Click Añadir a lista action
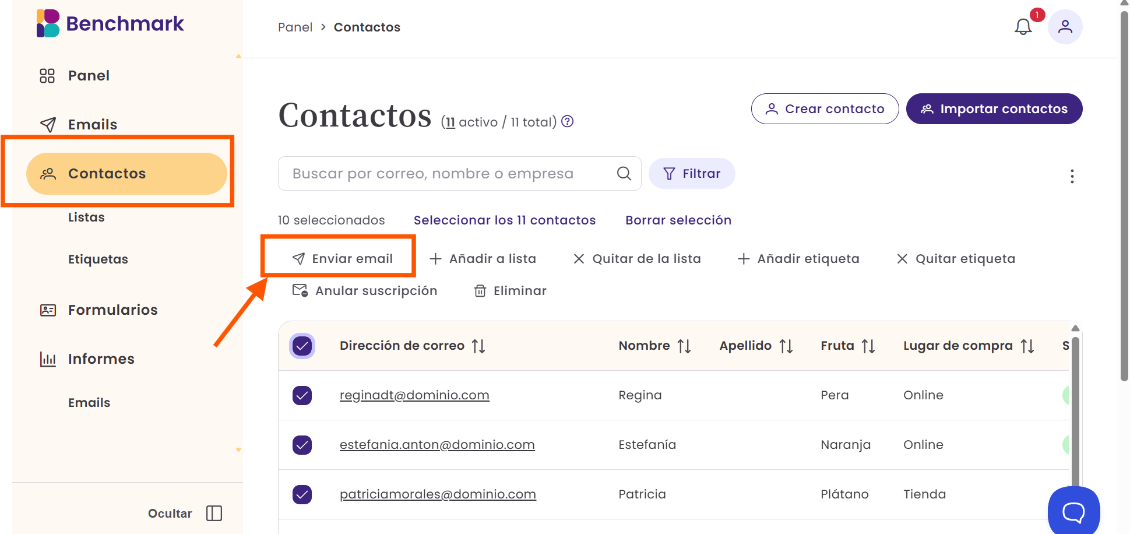The width and height of the screenshot is (1130, 534). (x=483, y=259)
